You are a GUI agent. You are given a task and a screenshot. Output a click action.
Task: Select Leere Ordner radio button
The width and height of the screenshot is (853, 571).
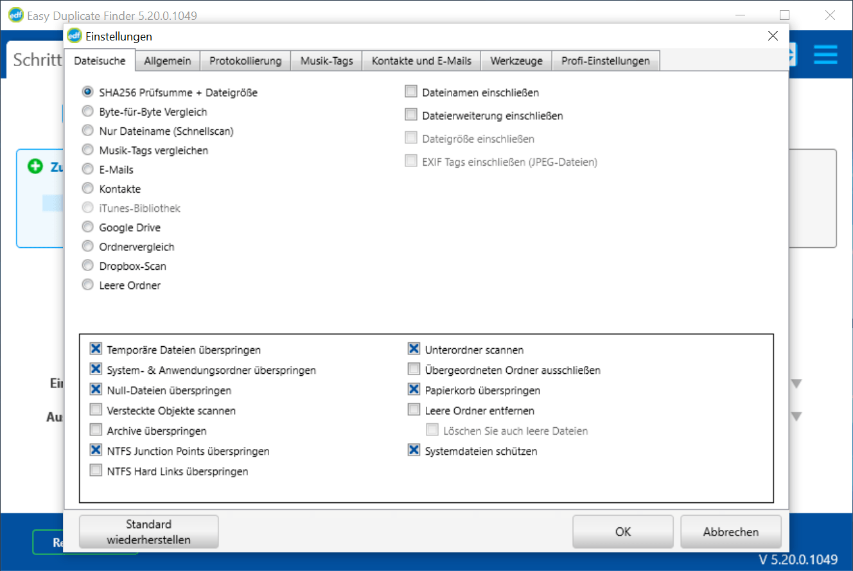pyautogui.click(x=88, y=285)
